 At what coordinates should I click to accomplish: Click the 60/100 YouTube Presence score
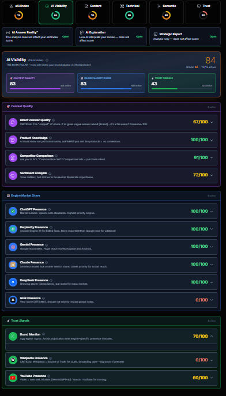coord(201,378)
